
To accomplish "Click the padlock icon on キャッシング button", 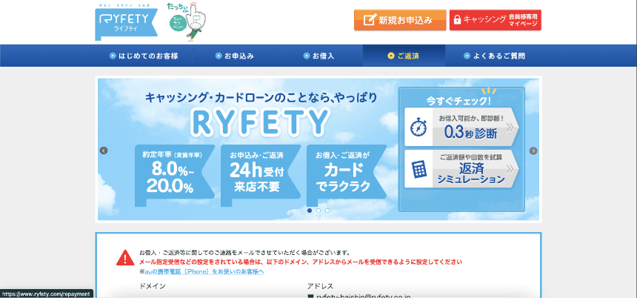I will [457, 20].
